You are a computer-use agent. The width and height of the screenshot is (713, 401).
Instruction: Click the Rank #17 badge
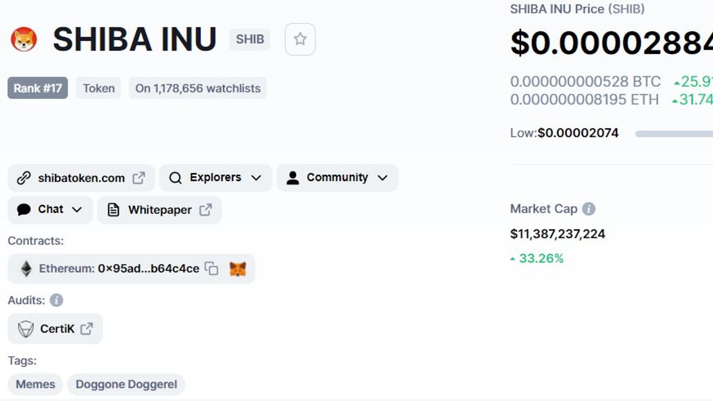pos(37,88)
